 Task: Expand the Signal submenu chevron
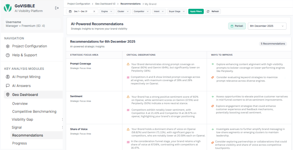[x=62, y=127]
